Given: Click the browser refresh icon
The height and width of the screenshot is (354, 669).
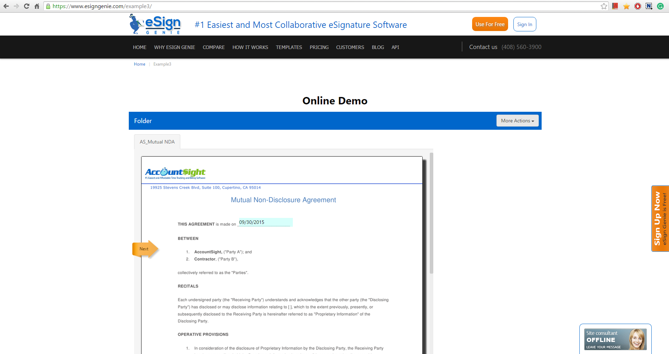Looking at the screenshot, I should (x=26, y=6).
